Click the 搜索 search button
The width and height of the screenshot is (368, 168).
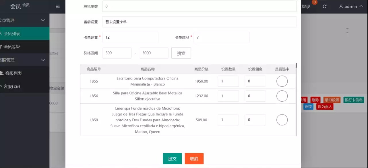181,53
